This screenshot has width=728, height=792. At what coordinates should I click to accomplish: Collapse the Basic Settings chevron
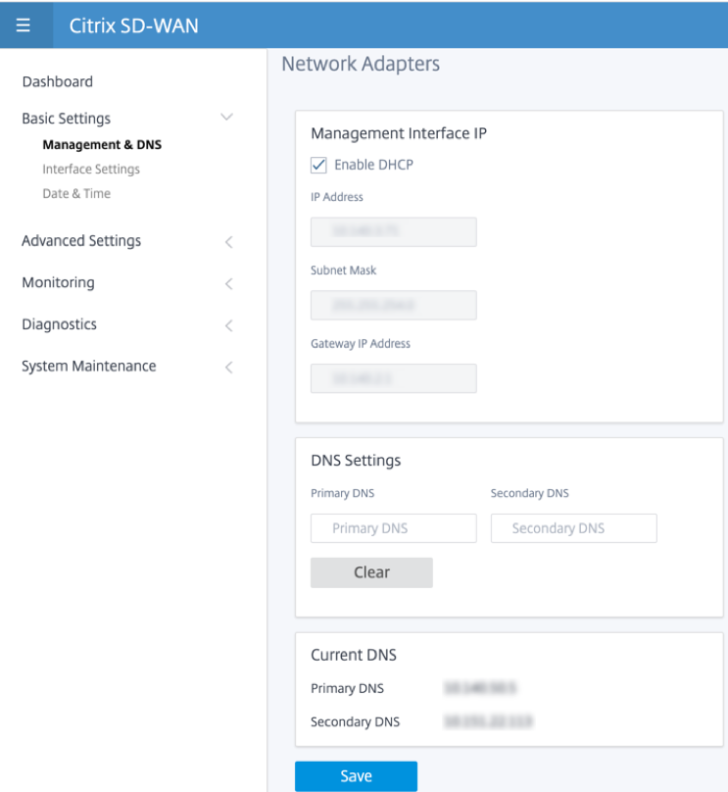pyautogui.click(x=226, y=118)
